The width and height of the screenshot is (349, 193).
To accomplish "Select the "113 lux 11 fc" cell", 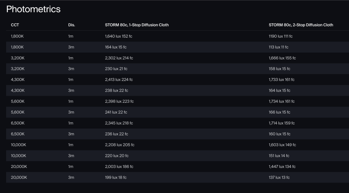I will (278, 47).
